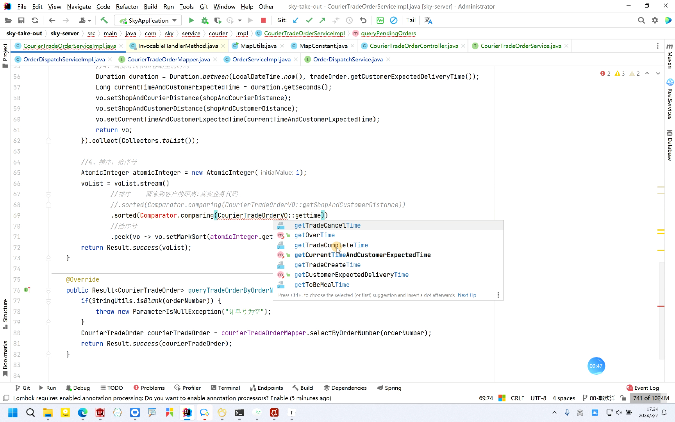Viewport: 675px width, 422px height.
Task: Build project with the hammer icon
Action: pos(104,20)
